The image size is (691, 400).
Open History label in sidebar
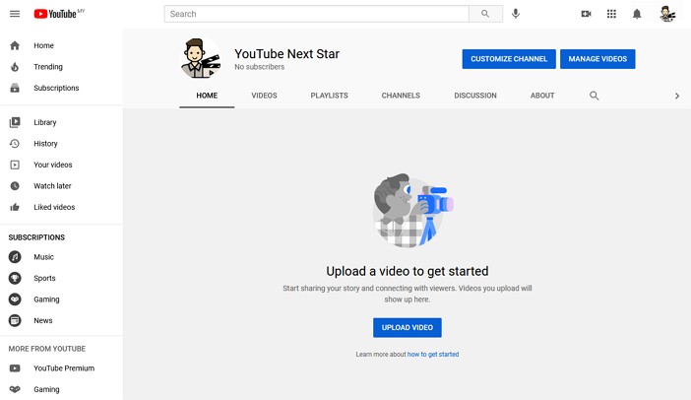45,143
